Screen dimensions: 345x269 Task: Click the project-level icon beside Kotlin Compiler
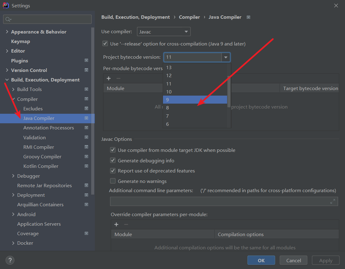point(86,166)
